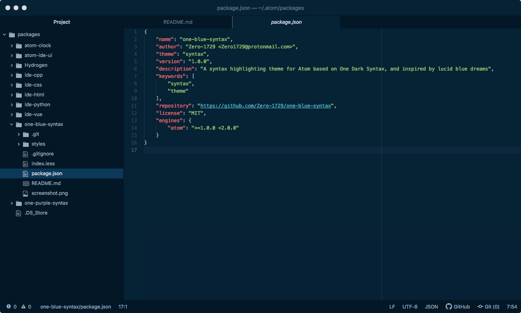This screenshot has width=521, height=313.
Task: Switch to the README.md tab
Action: tap(178, 22)
